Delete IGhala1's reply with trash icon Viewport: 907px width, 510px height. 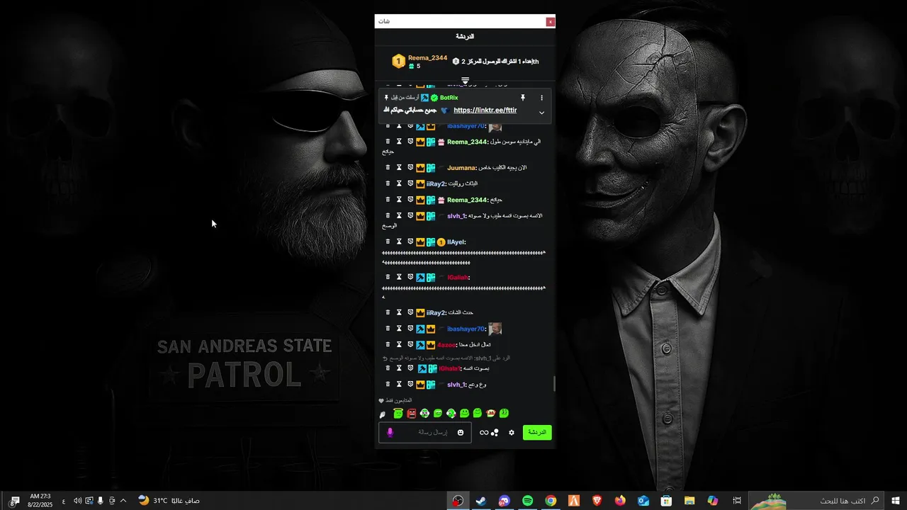point(388,368)
